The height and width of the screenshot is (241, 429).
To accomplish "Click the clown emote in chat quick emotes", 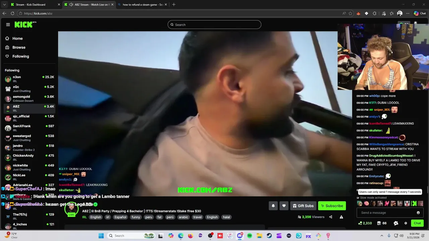I will tap(407, 204).
